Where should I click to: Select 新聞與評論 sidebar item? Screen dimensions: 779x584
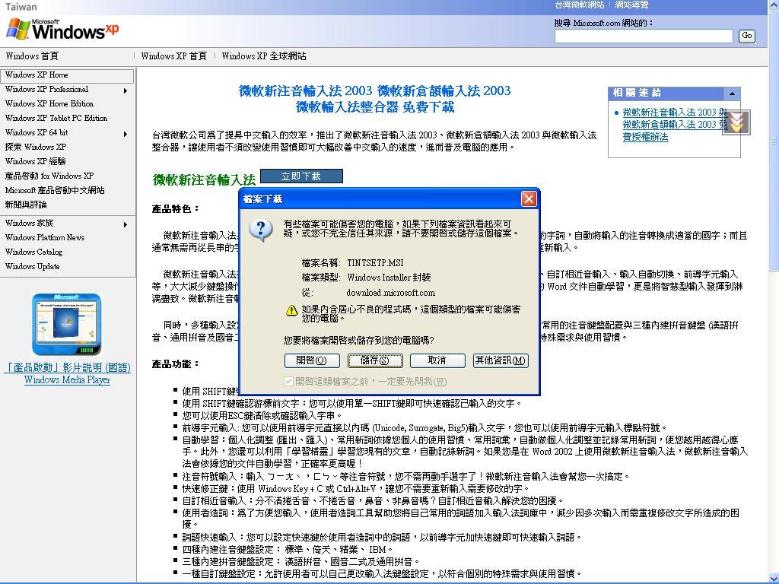click(x=26, y=205)
